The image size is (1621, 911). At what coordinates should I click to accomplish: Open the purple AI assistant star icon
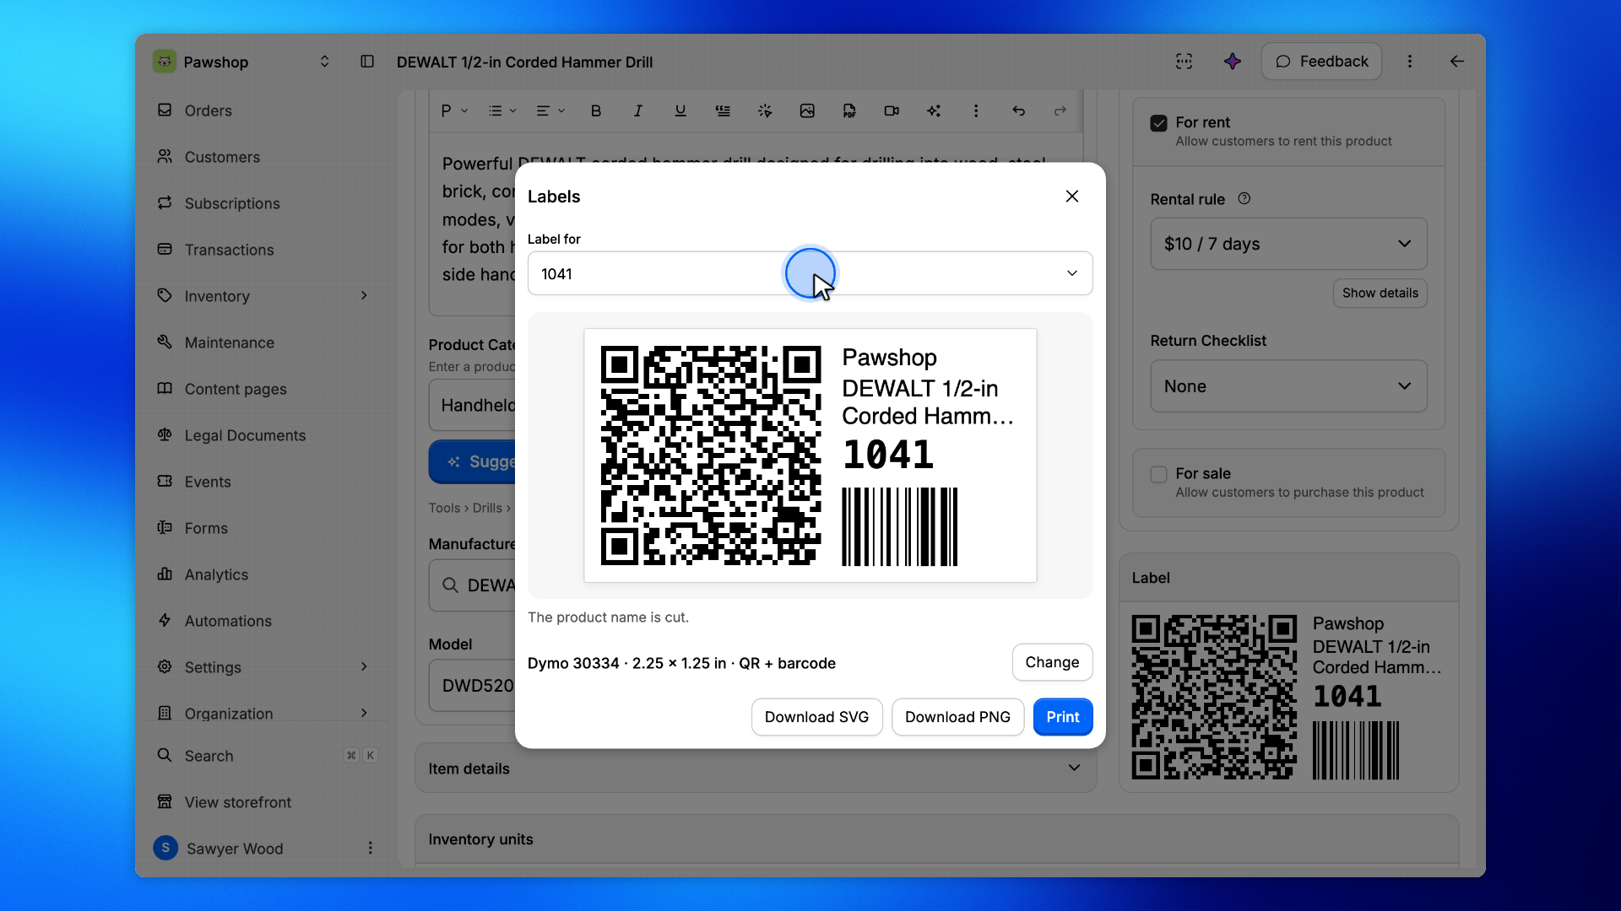pyautogui.click(x=1233, y=62)
